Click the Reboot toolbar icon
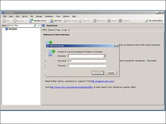166x124 pixels. coord(109,21)
